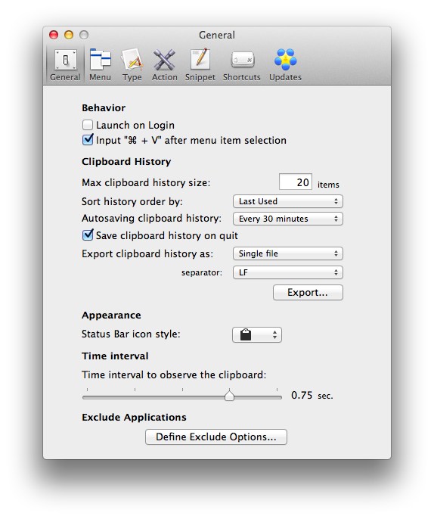Click the Export... button
434x519 pixels.
pos(308,293)
